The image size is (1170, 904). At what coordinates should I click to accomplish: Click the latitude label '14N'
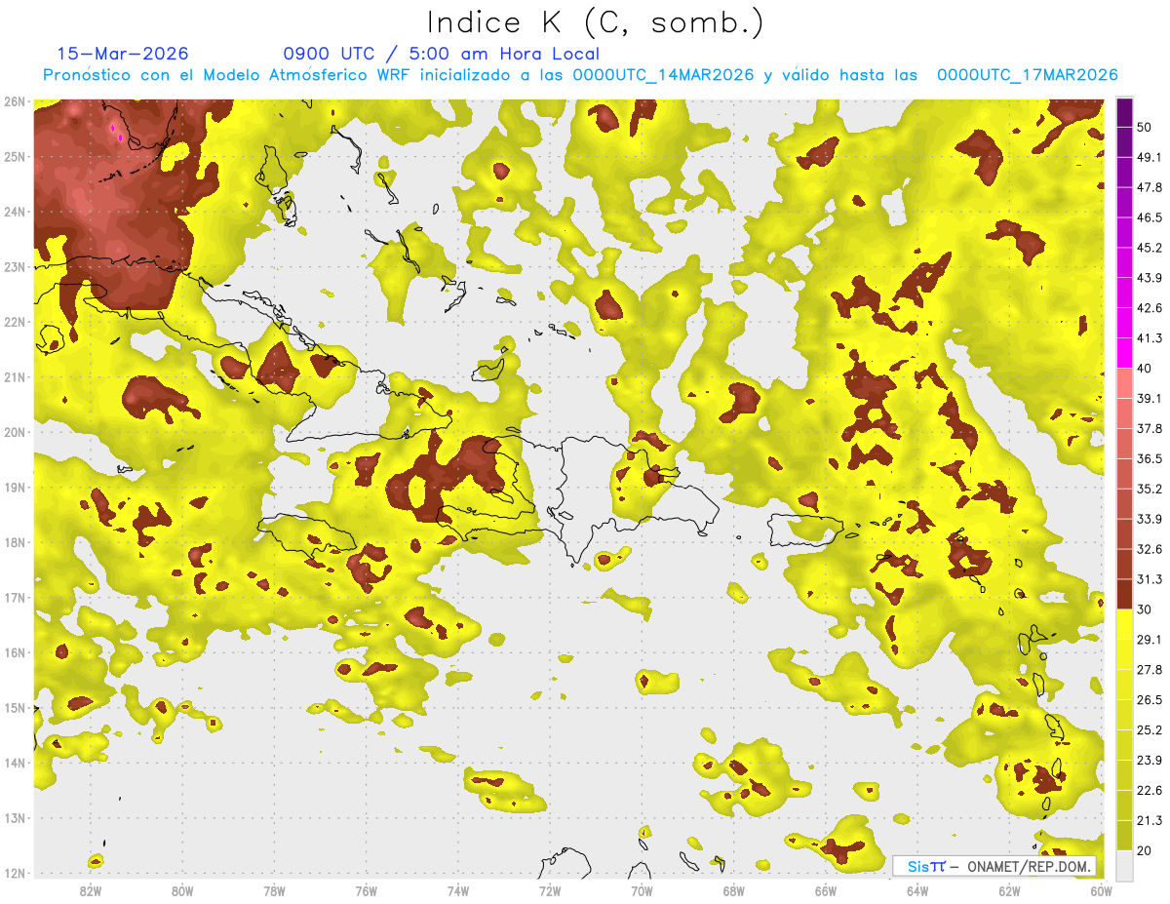click(x=15, y=763)
